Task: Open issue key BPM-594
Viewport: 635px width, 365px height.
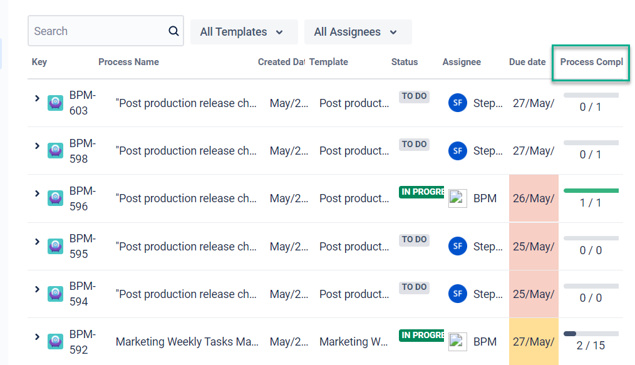Action: pos(83,294)
